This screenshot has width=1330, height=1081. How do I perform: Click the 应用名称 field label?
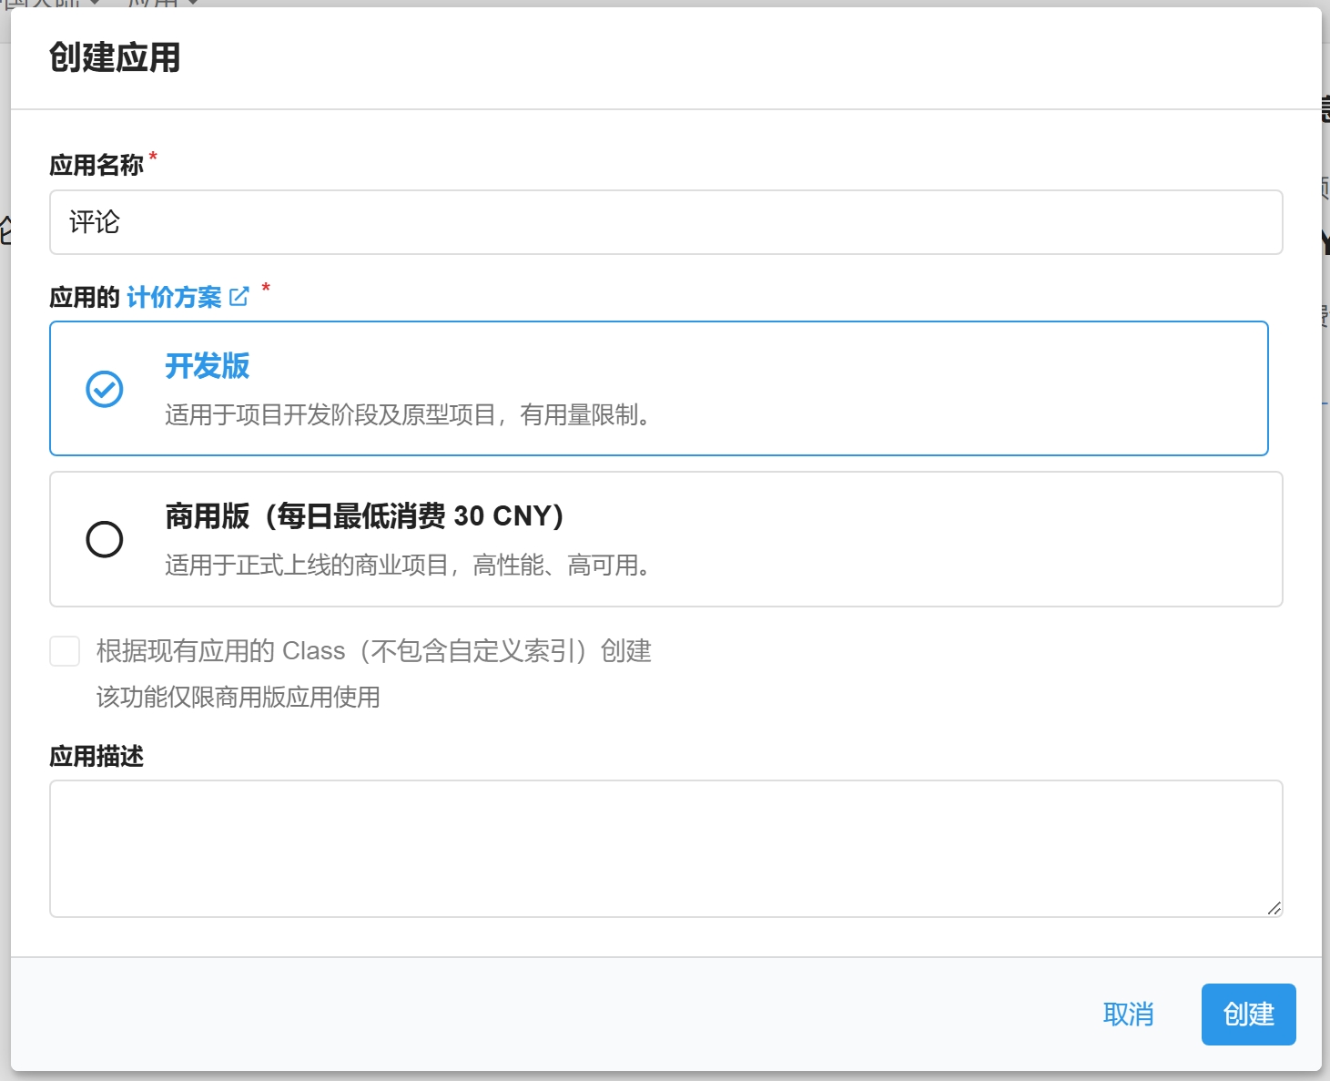96,166
